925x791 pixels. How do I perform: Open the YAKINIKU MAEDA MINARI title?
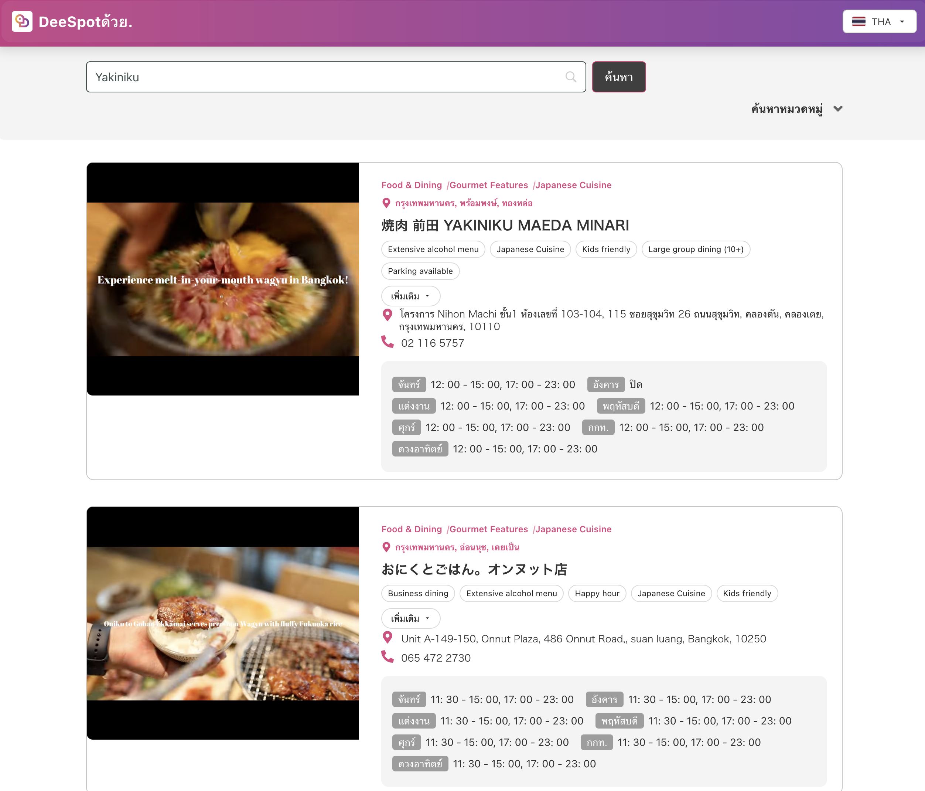pos(505,225)
